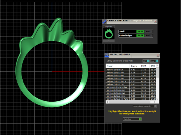Select the Yellow Gold:14KY row
This screenshot has height=135, width=181.
tap(131, 75)
